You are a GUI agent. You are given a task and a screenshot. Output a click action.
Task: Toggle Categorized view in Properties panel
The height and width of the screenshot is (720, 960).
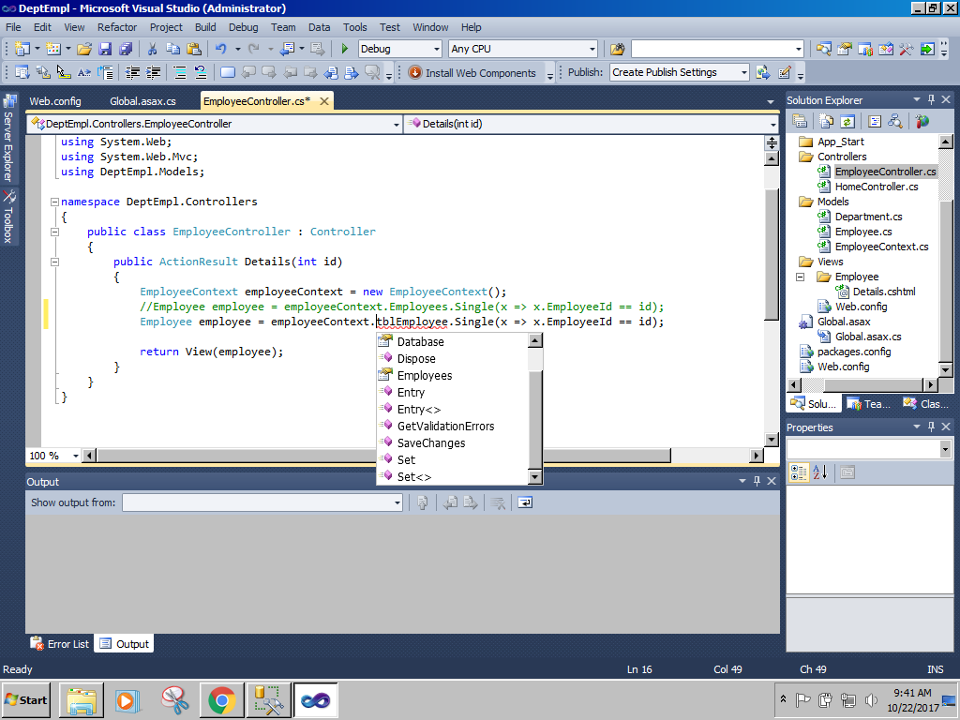click(799, 472)
